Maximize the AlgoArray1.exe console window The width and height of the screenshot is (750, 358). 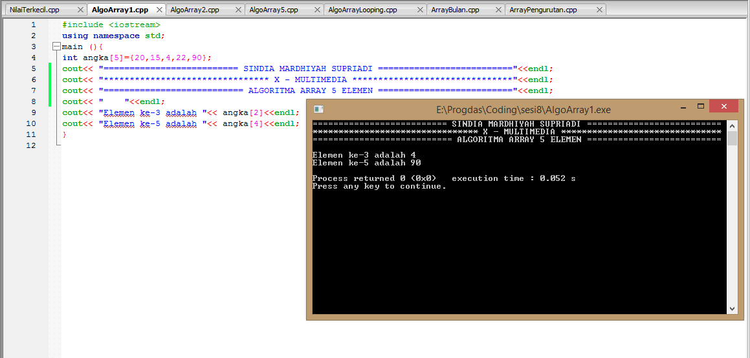(701, 107)
